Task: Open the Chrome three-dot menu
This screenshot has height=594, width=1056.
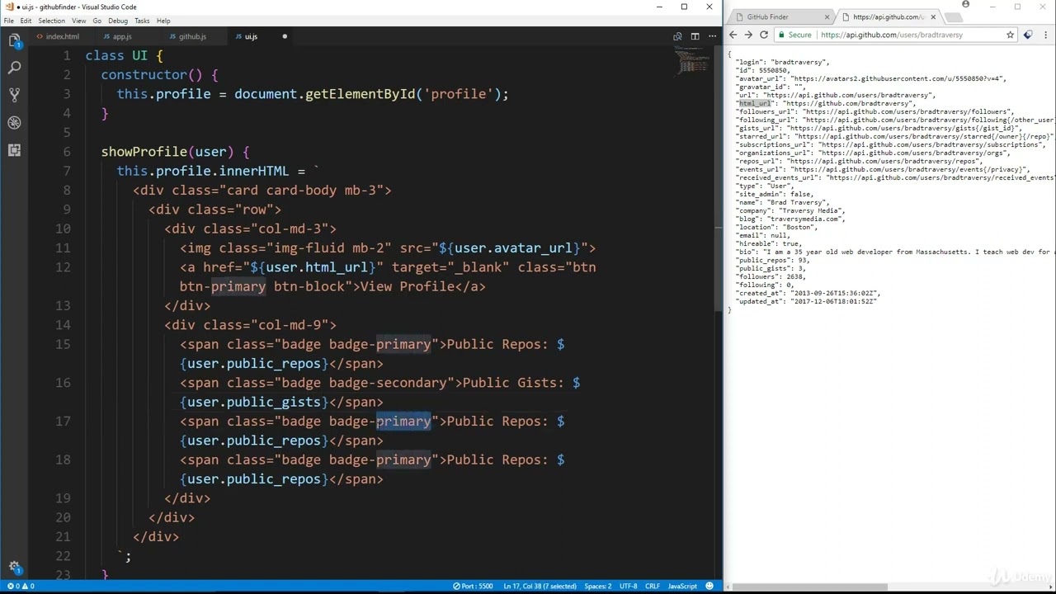Action: (x=1044, y=35)
